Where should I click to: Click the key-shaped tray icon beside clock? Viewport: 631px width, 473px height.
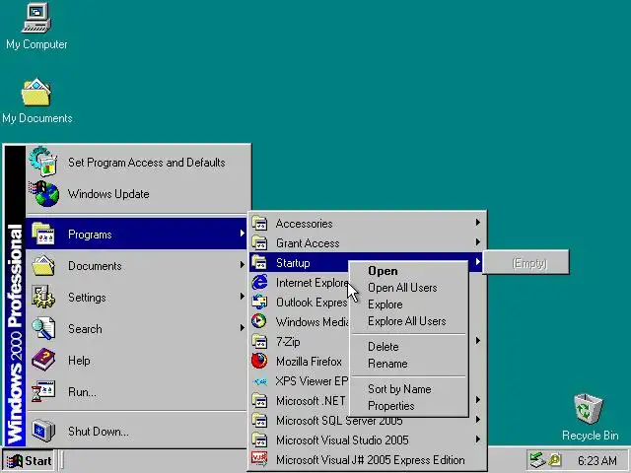point(554,460)
